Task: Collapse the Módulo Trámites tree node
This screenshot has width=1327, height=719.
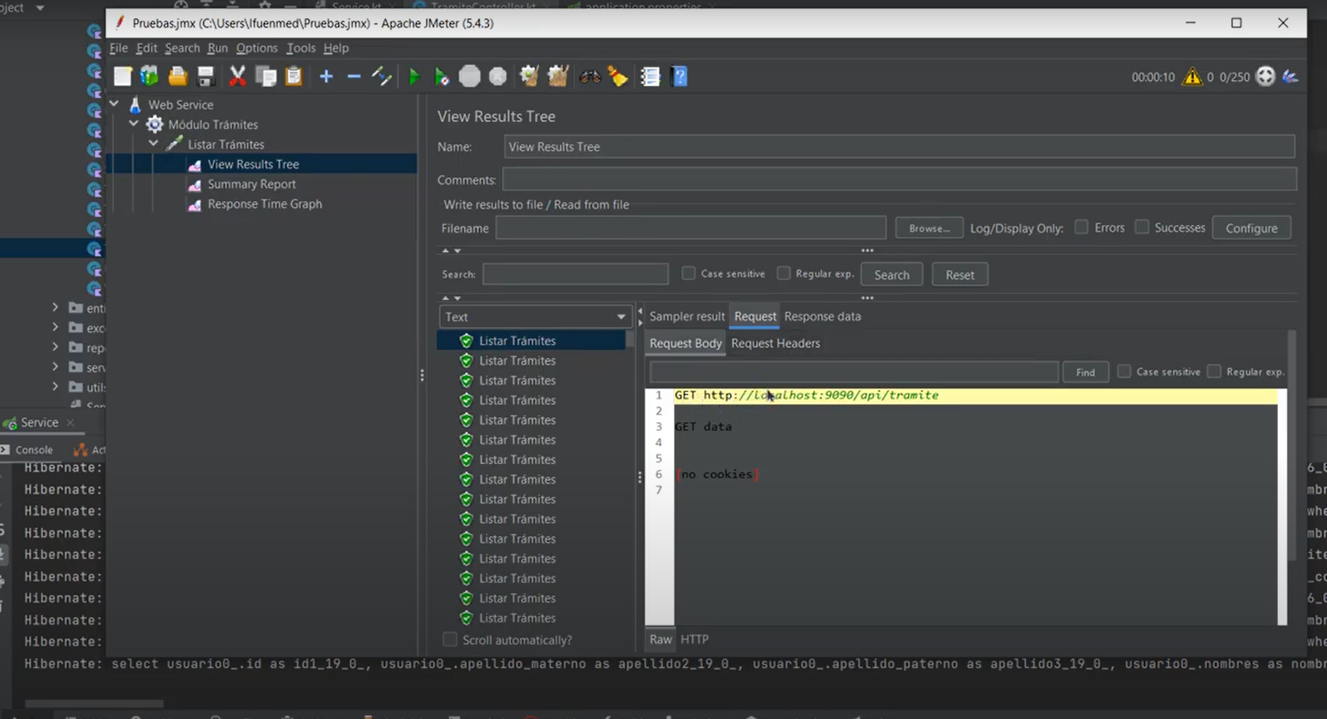Action: click(x=133, y=124)
